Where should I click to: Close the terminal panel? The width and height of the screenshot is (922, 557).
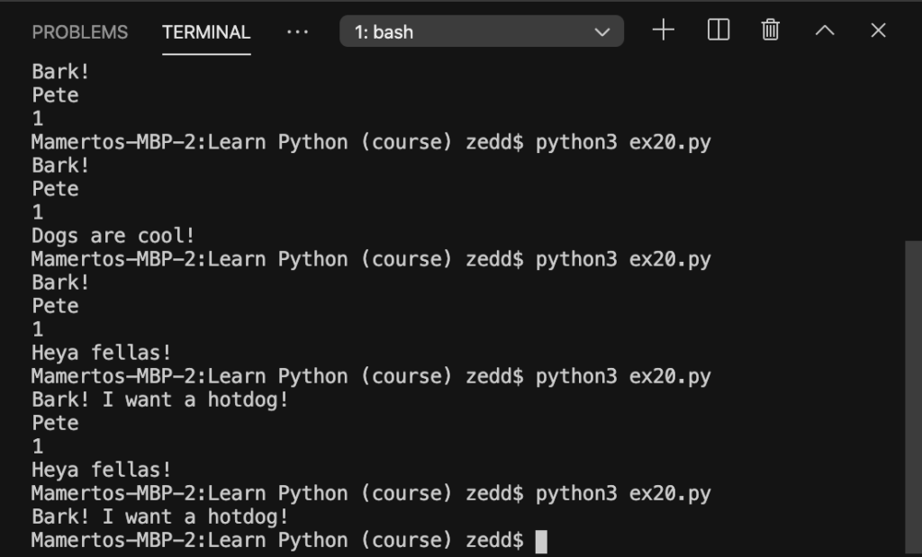pyautogui.click(x=878, y=30)
